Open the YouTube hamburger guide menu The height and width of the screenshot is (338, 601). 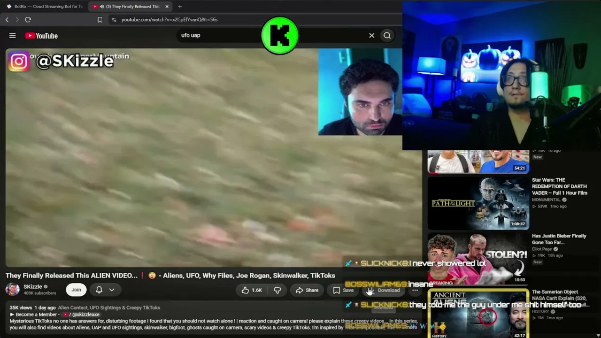point(13,36)
